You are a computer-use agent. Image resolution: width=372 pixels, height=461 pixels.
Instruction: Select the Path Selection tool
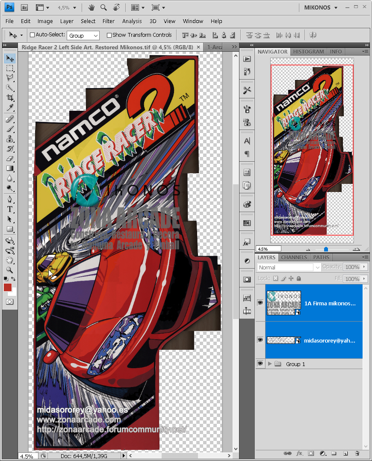pos(10,219)
